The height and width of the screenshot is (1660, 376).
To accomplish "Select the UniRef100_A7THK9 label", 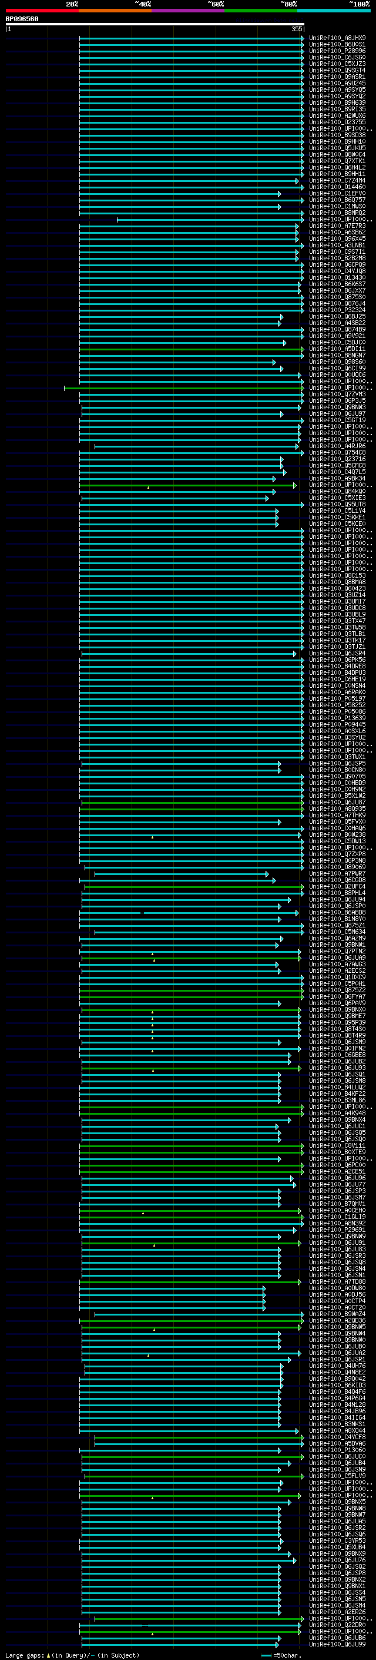I will click(337, 815).
